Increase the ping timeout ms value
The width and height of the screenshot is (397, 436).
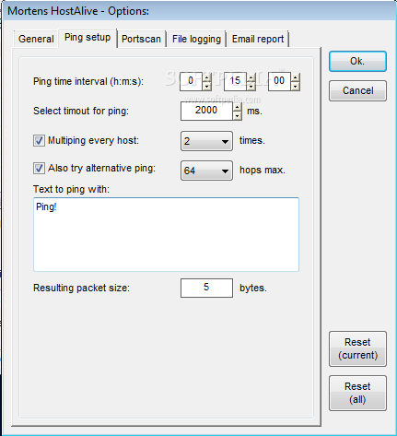[237, 107]
